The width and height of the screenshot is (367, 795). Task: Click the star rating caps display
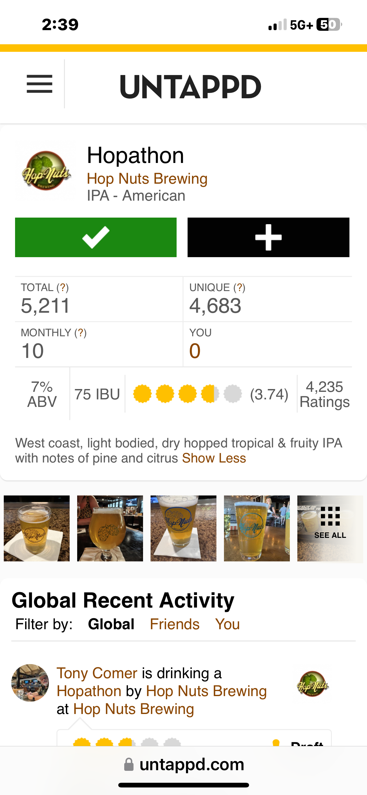187,394
